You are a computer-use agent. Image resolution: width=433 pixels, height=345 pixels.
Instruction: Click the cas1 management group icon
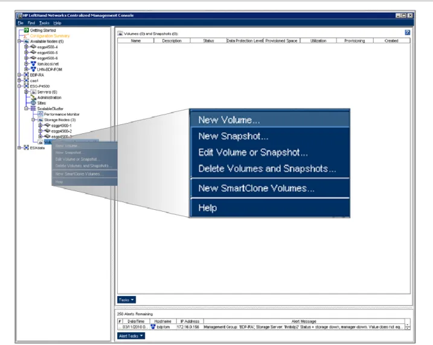coord(26,81)
